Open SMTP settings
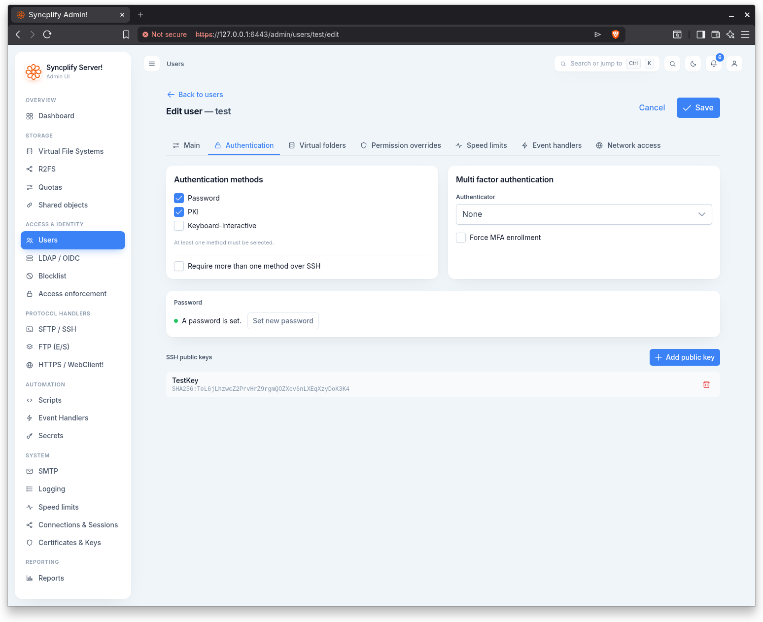This screenshot has width=763, height=622. coord(73,471)
